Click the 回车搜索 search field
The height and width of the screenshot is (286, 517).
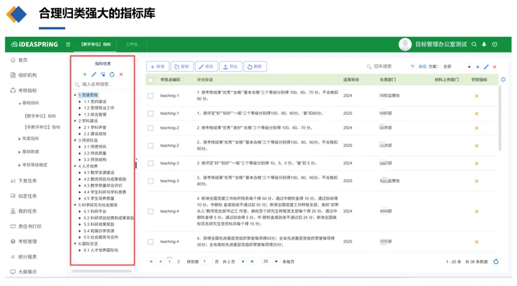click(386, 67)
